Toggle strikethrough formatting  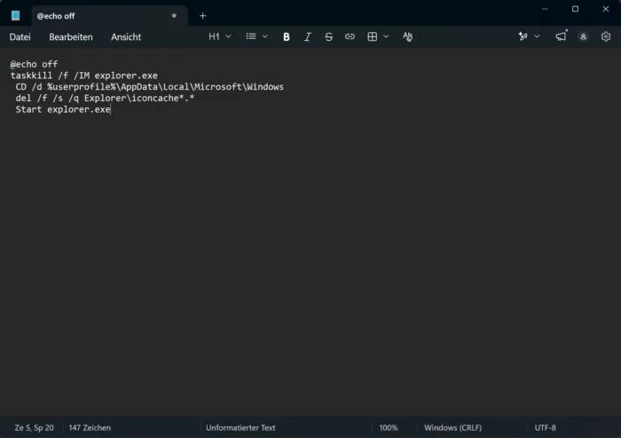[328, 37]
